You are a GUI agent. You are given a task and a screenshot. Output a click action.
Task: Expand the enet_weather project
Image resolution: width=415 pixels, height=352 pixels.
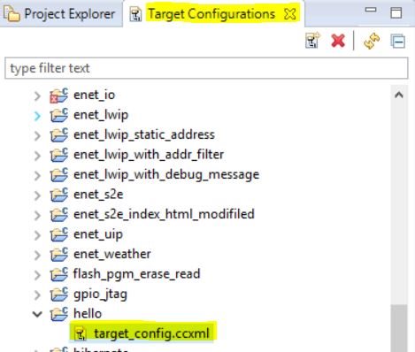click(37, 255)
